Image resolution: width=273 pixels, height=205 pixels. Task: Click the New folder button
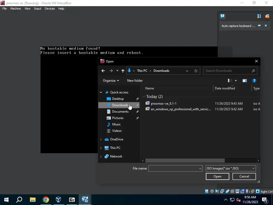[x=135, y=81]
